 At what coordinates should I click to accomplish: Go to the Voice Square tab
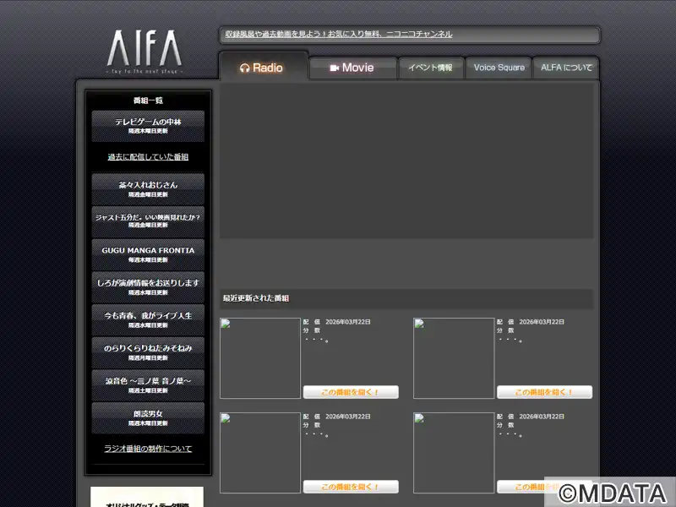tap(499, 68)
